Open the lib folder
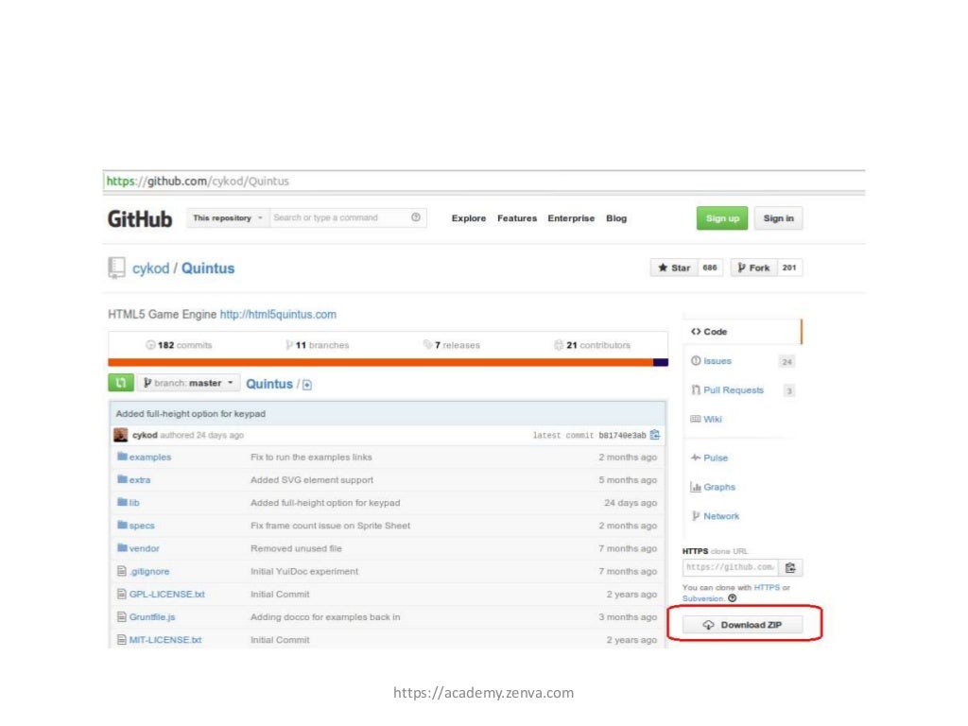This screenshot has width=968, height=726. [x=134, y=503]
